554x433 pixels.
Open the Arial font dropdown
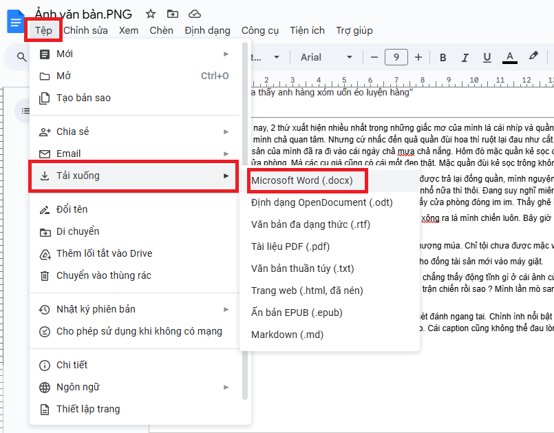tap(326, 57)
